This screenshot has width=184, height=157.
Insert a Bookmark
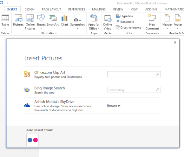coord(125,22)
